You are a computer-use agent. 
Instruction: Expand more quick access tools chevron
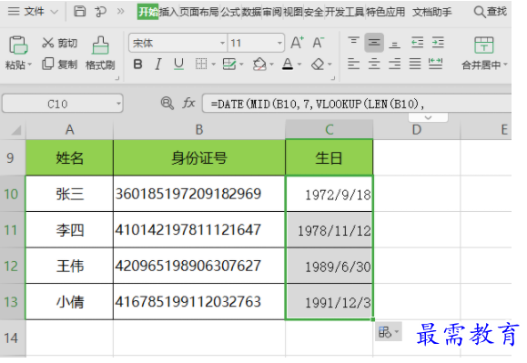pyautogui.click(x=120, y=12)
